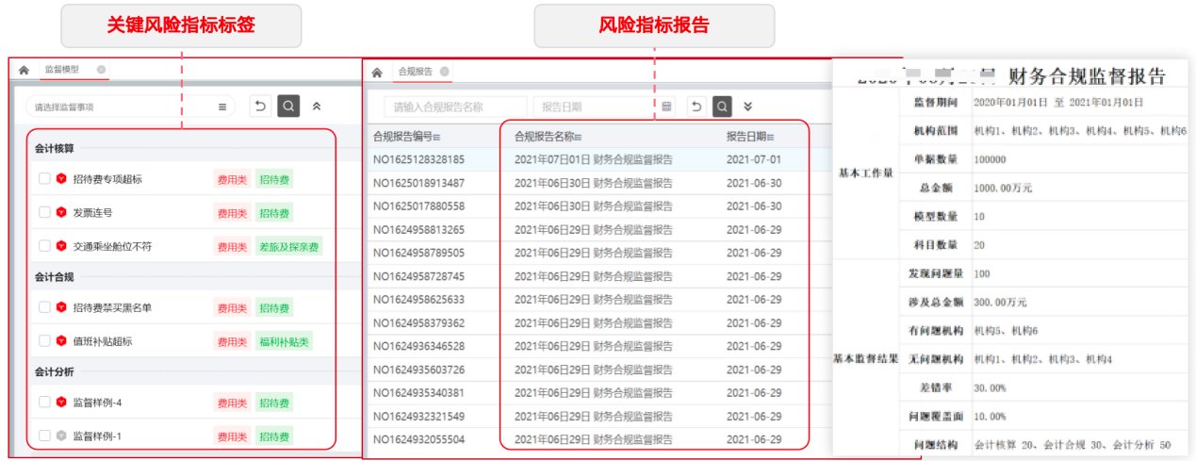Tick the 值班补贴超标 checkbox

tap(44, 340)
